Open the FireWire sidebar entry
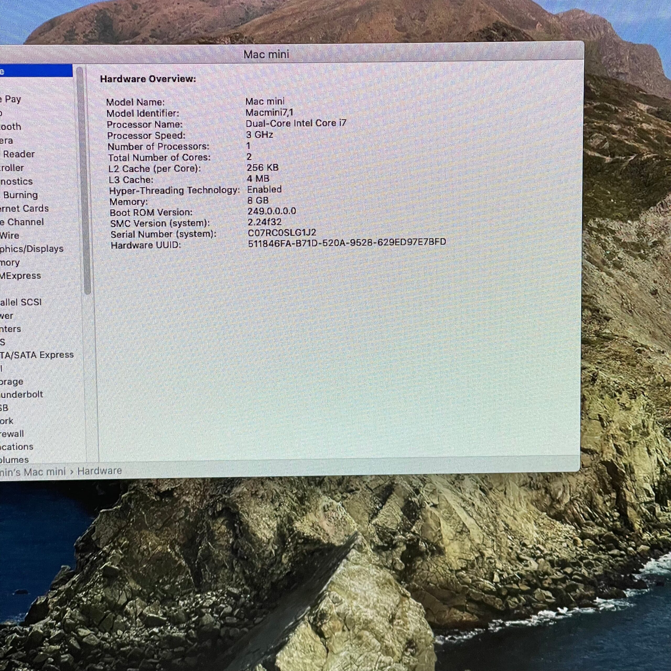671x671 pixels. (10, 235)
